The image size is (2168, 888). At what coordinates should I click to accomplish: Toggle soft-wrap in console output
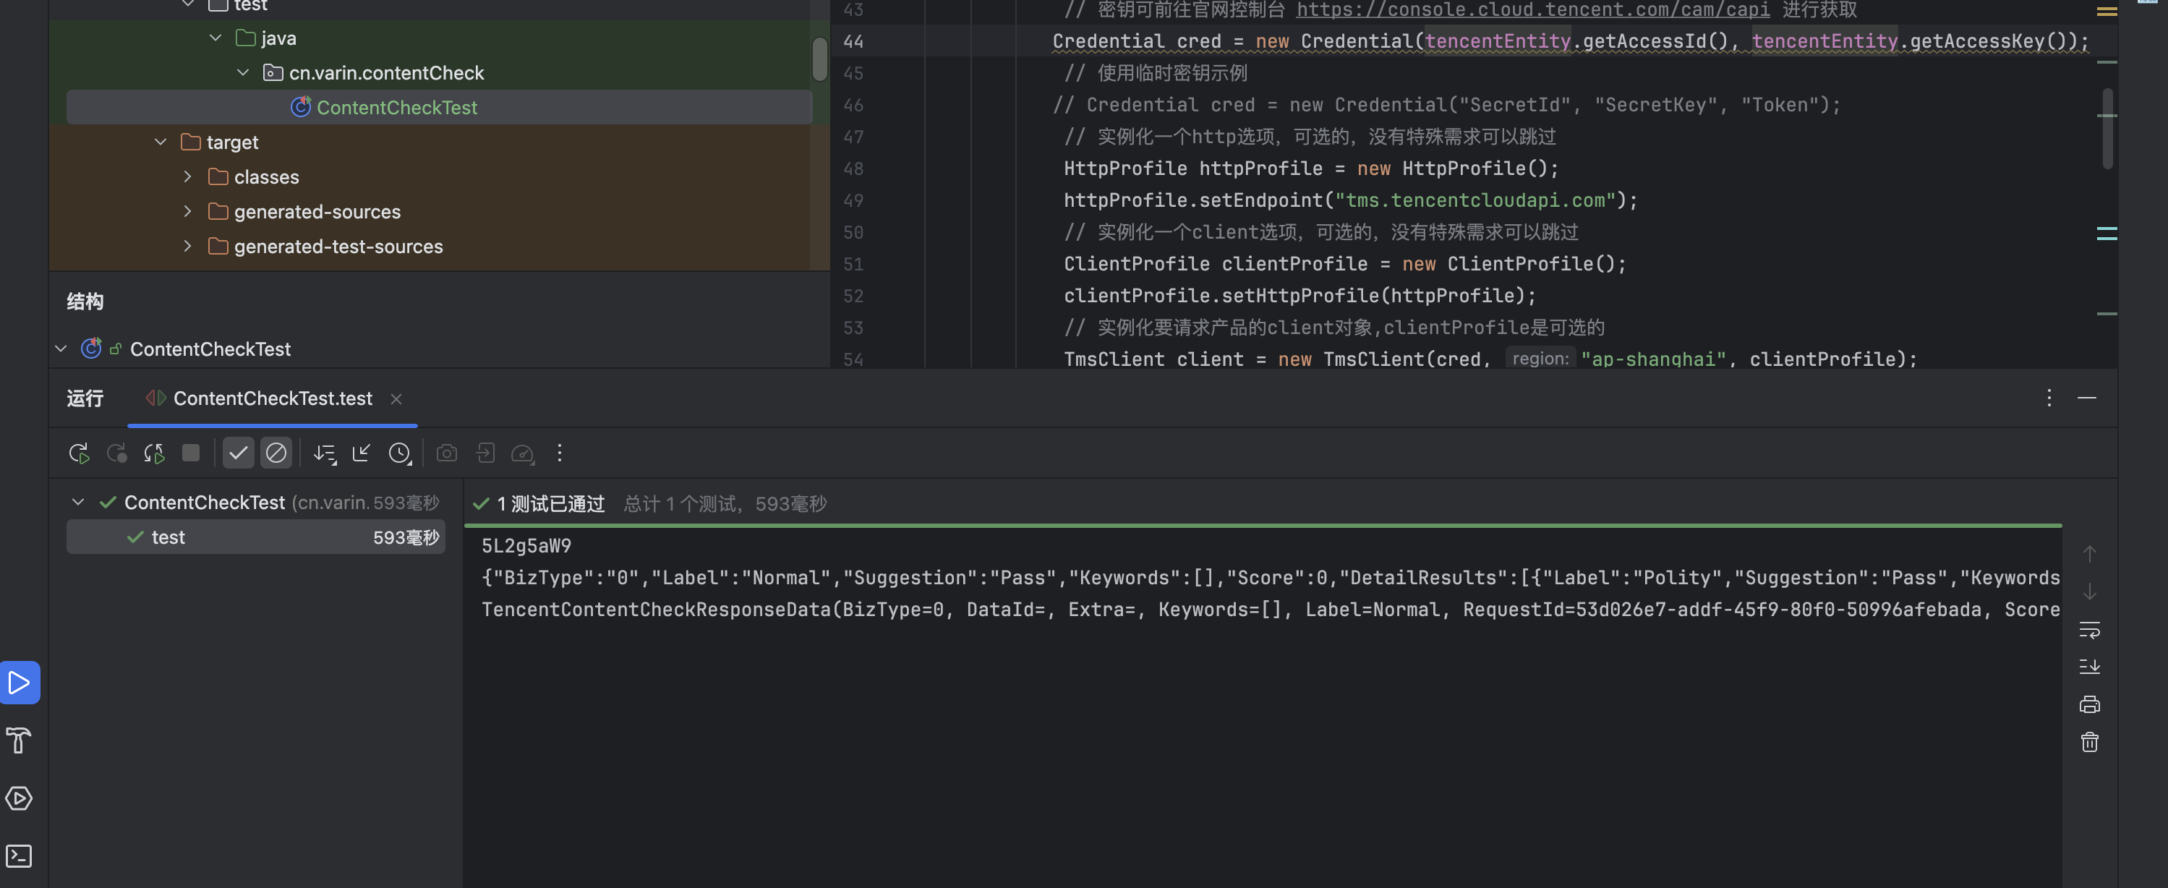click(x=2089, y=630)
